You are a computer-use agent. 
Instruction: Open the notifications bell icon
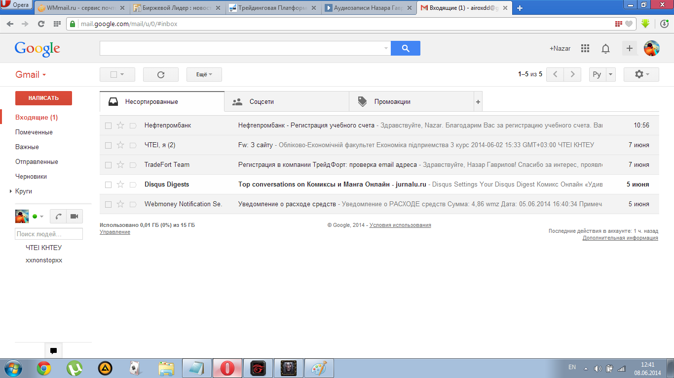tap(605, 48)
